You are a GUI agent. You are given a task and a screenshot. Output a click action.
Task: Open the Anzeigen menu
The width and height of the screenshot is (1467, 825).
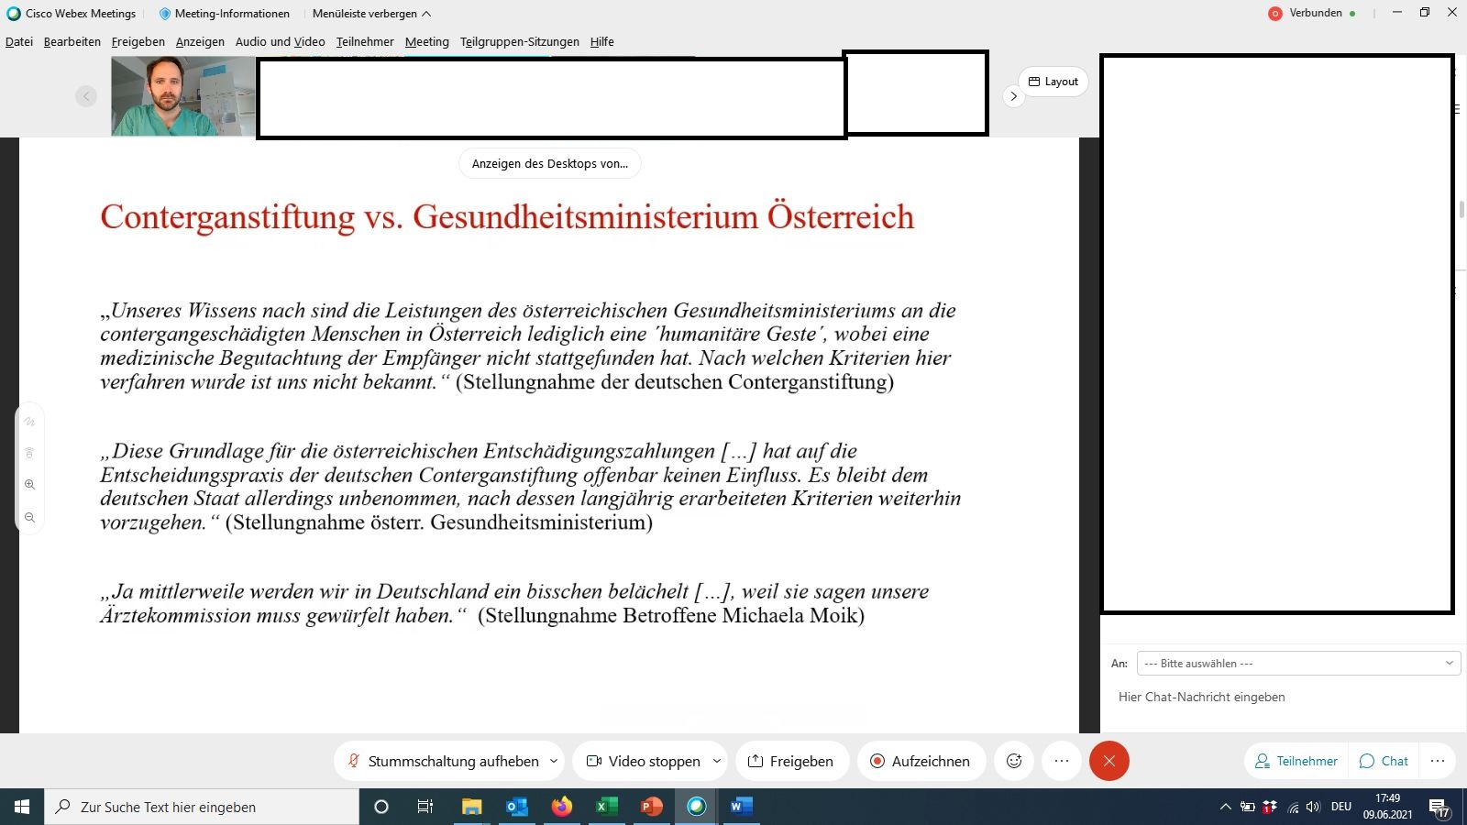tap(200, 41)
